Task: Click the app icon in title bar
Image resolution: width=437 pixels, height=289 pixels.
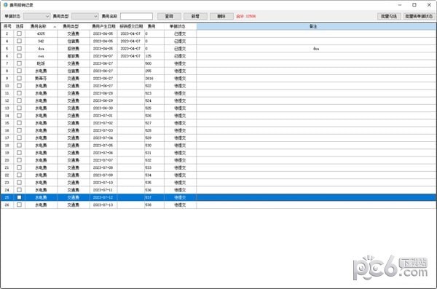Action: [x=5, y=5]
